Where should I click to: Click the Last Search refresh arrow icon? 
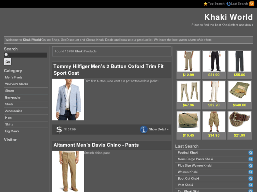(228, 4)
